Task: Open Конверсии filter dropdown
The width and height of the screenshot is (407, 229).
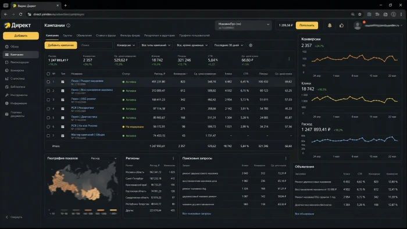Action: click(126, 45)
